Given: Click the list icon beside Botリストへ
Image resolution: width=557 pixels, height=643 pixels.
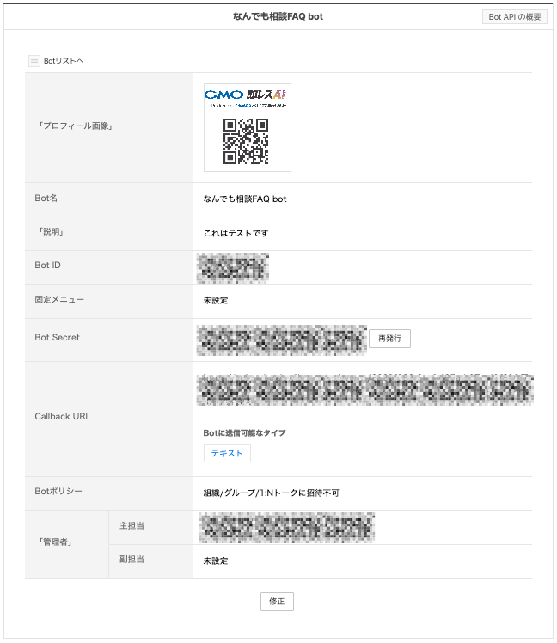Looking at the screenshot, I should pyautogui.click(x=34, y=61).
